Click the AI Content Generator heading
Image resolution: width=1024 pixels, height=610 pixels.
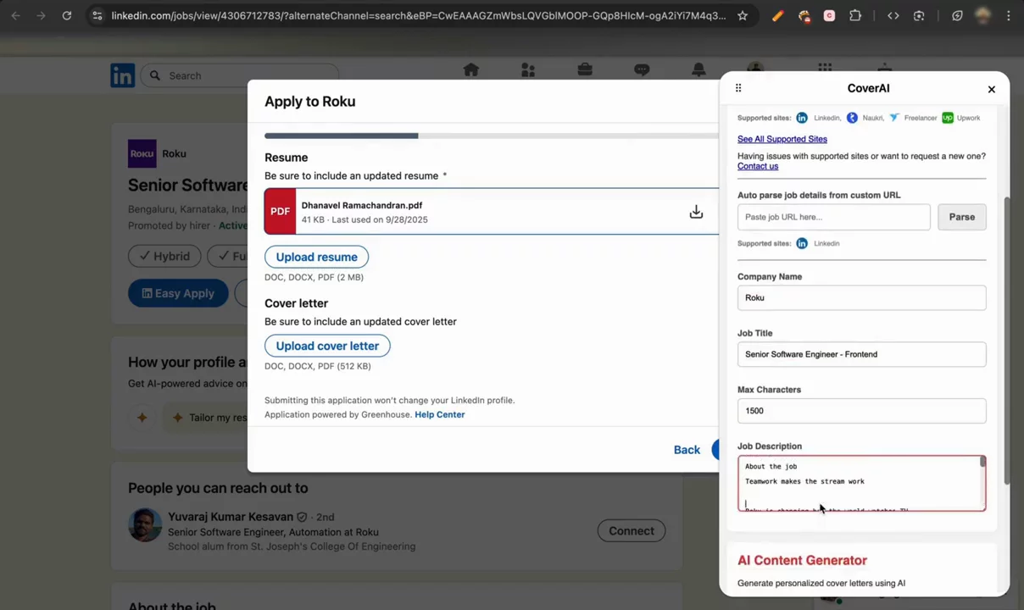coord(802,560)
